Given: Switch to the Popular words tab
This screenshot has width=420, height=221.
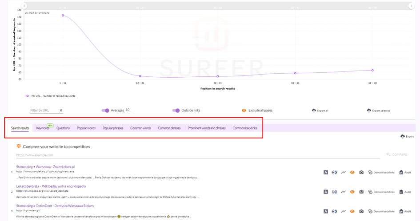Looking at the screenshot, I should point(86,128).
